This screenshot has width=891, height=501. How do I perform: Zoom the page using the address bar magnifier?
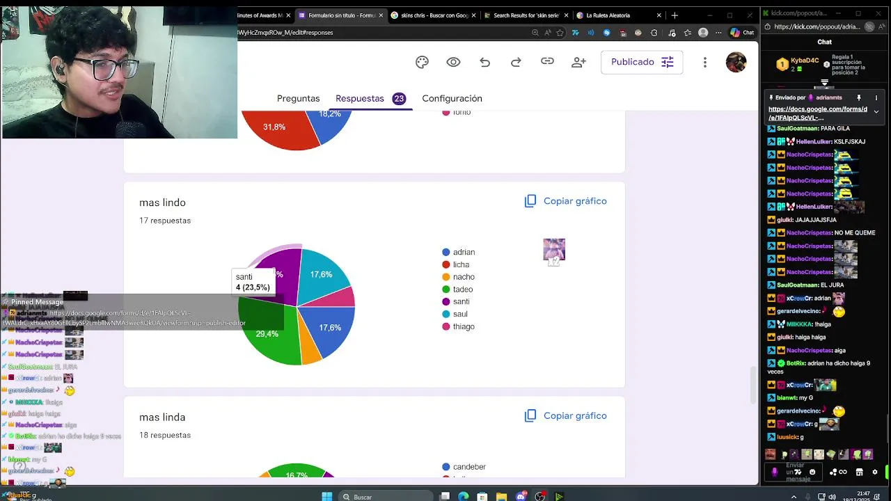point(535,33)
